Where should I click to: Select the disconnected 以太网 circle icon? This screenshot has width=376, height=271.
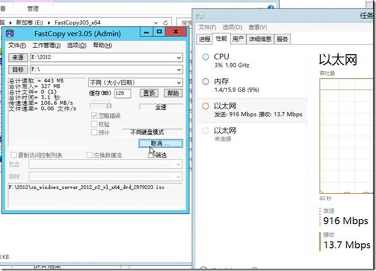point(206,131)
